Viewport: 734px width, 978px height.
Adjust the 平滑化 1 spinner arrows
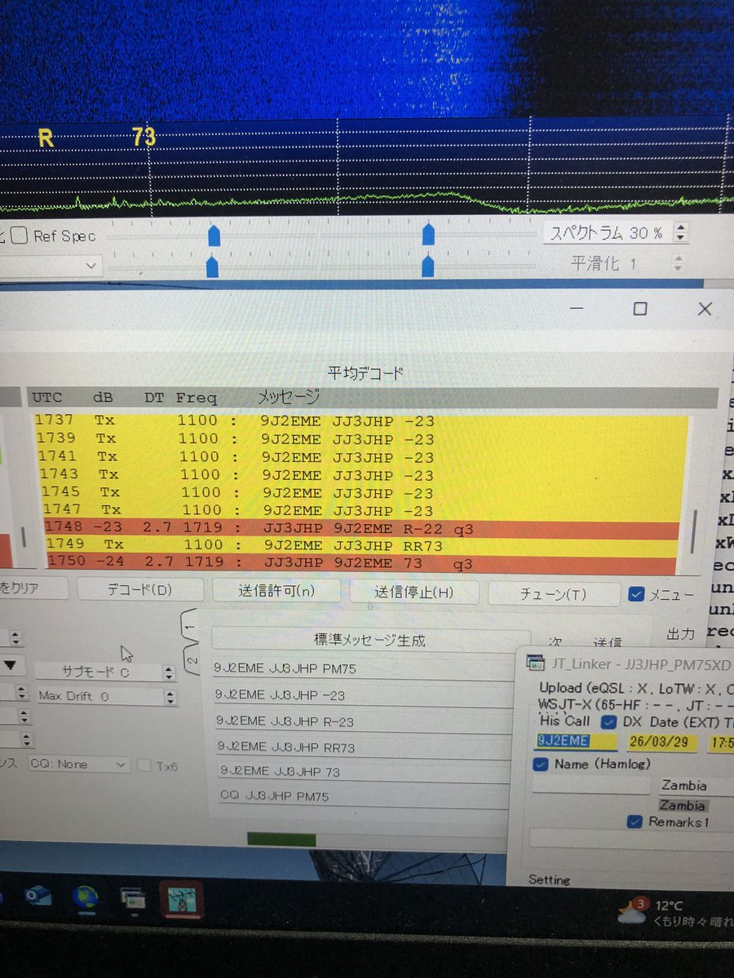pyautogui.click(x=678, y=263)
